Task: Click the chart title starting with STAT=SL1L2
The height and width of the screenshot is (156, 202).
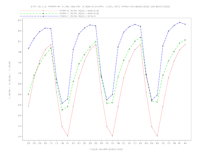Action: click(x=100, y=7)
